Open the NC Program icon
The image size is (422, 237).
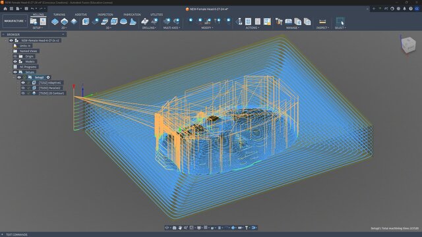pyautogui.click(x=267, y=22)
